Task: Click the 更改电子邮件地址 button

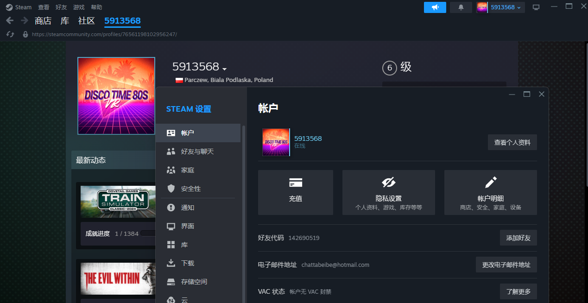Action: coord(506,265)
